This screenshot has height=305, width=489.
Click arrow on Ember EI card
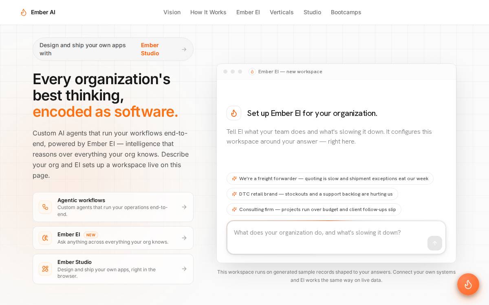(184, 238)
